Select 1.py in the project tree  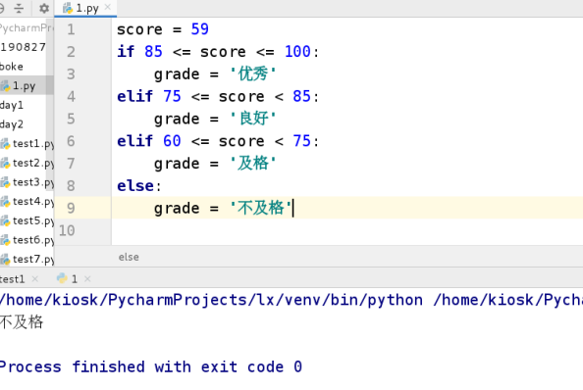click(x=24, y=85)
